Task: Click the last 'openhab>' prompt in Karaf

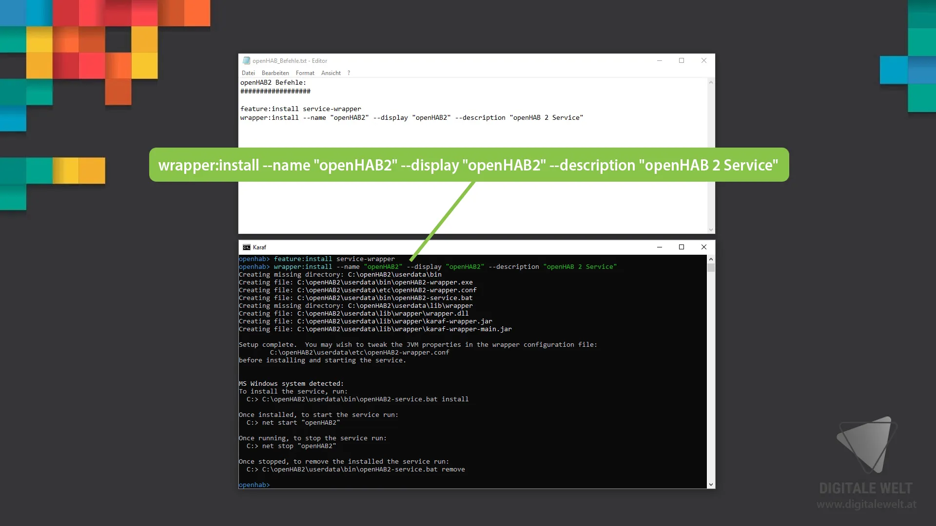Action: pos(254,485)
